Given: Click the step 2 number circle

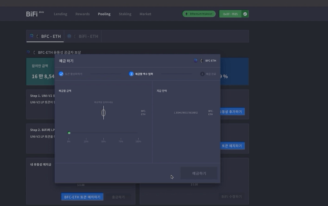Looking at the screenshot, I should click(x=131, y=74).
